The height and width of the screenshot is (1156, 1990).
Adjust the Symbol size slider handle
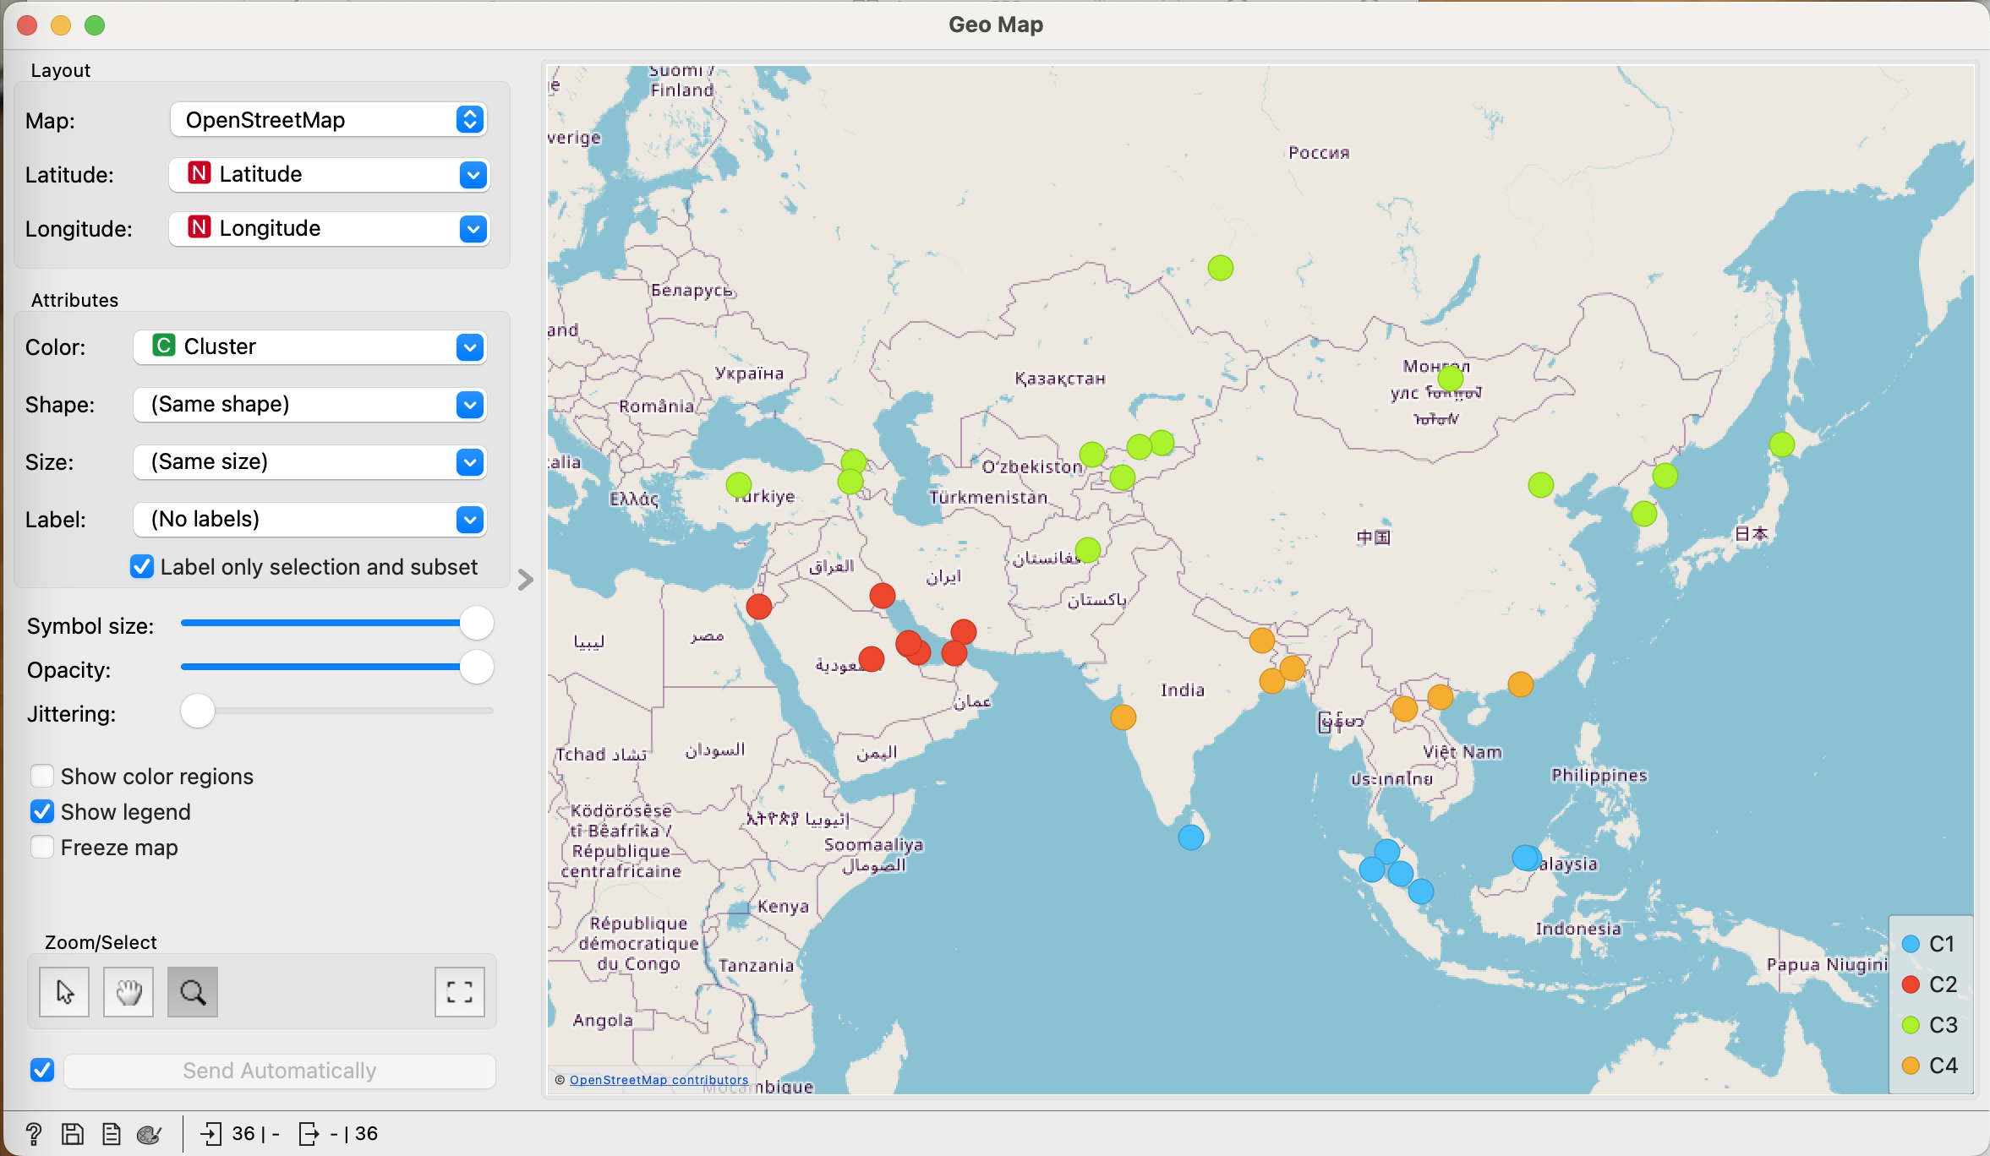[x=477, y=624]
